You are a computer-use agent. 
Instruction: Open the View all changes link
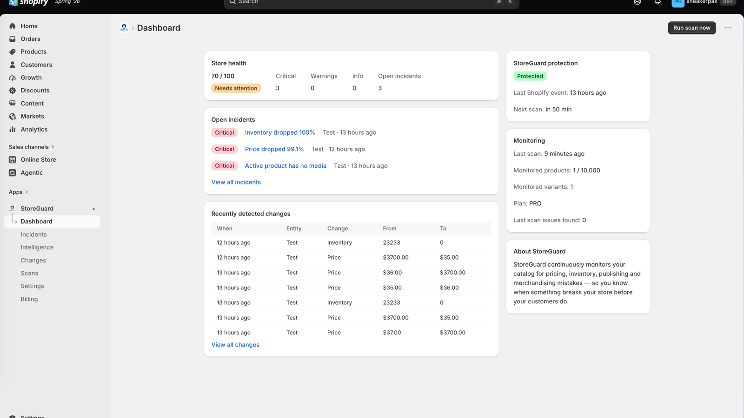point(235,345)
